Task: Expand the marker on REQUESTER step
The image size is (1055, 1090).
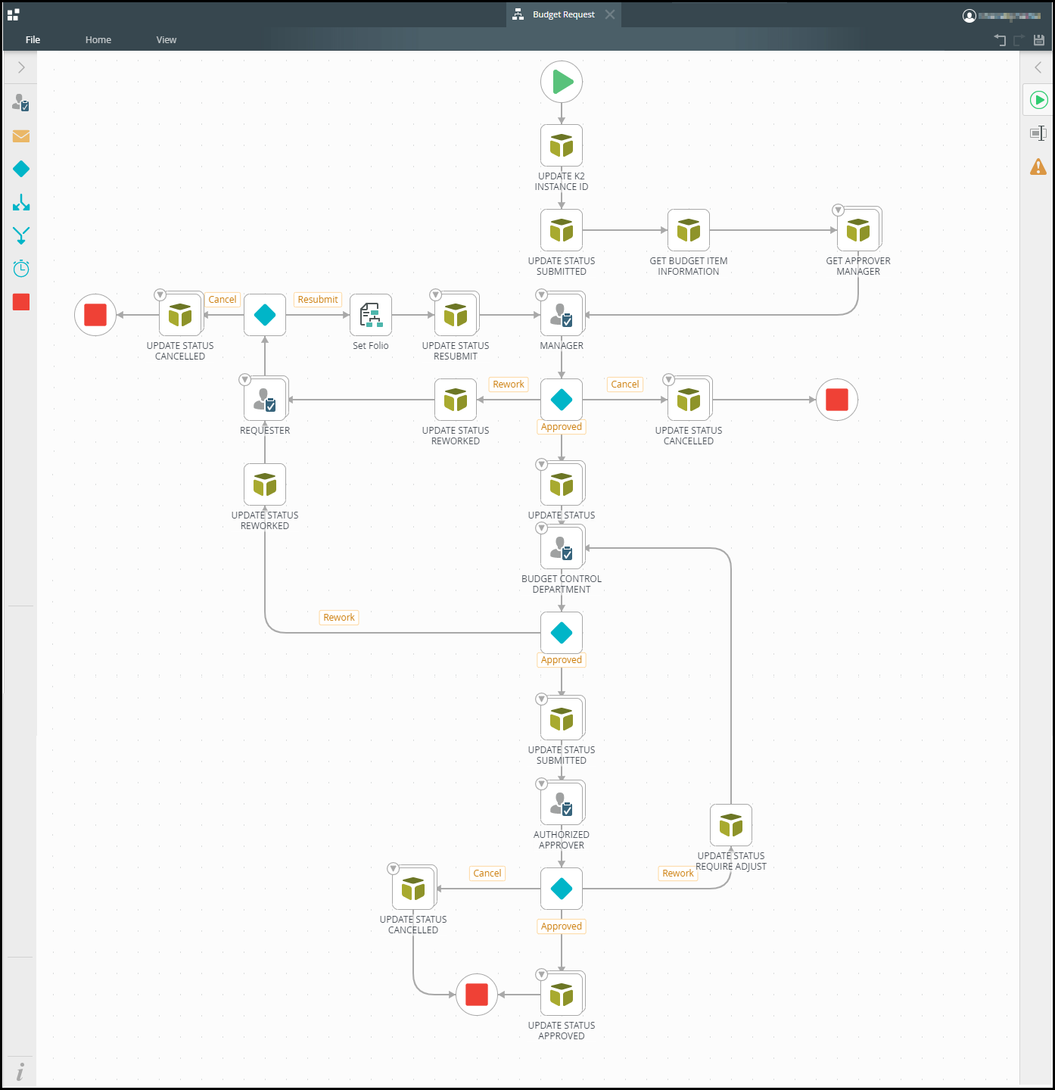Action: tap(244, 379)
